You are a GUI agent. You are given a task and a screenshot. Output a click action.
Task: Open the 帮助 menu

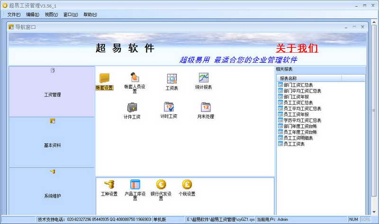[90, 15]
